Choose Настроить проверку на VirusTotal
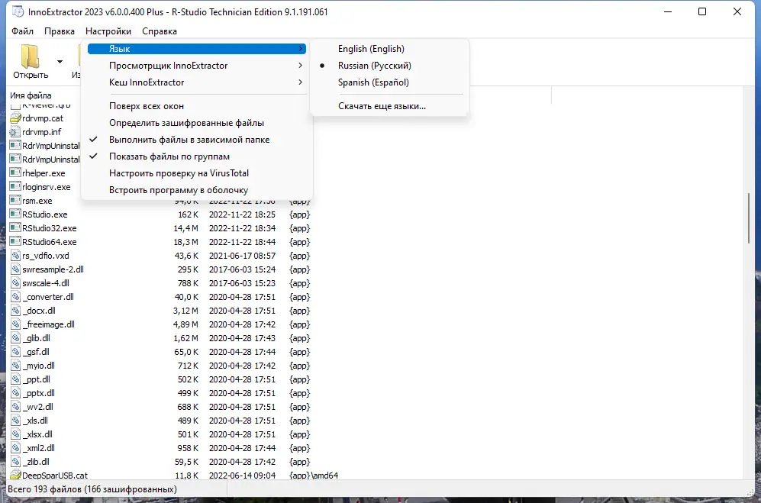Image resolution: width=761 pixels, height=503 pixels. [197, 173]
